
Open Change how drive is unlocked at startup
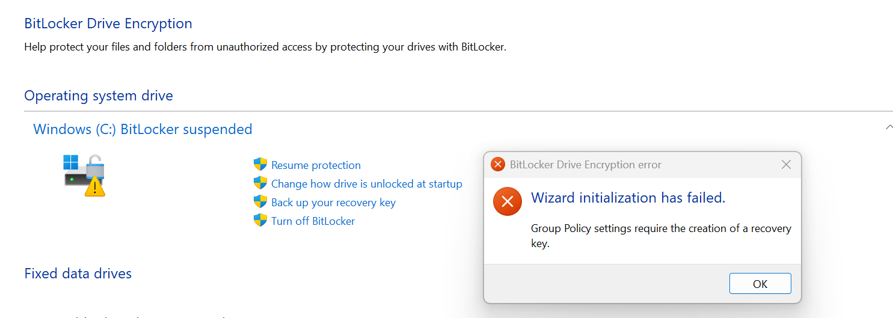coord(366,184)
